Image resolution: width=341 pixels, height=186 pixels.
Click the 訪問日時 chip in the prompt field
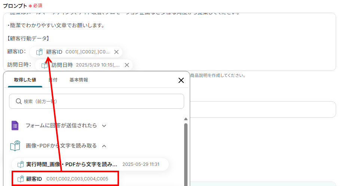point(84,65)
